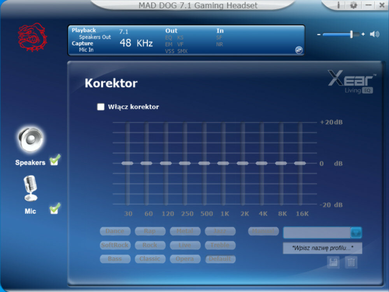This screenshot has width=389, height=292.
Task: Click the EQ output indicator
Action: click(x=168, y=38)
